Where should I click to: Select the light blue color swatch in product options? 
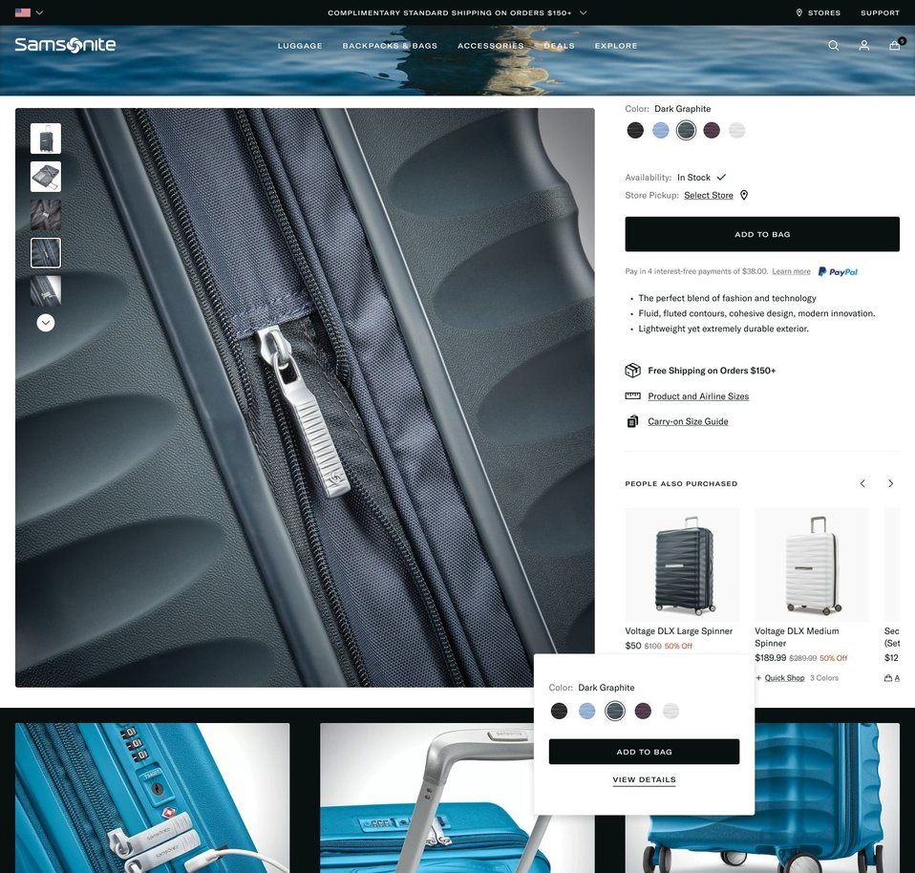click(661, 131)
